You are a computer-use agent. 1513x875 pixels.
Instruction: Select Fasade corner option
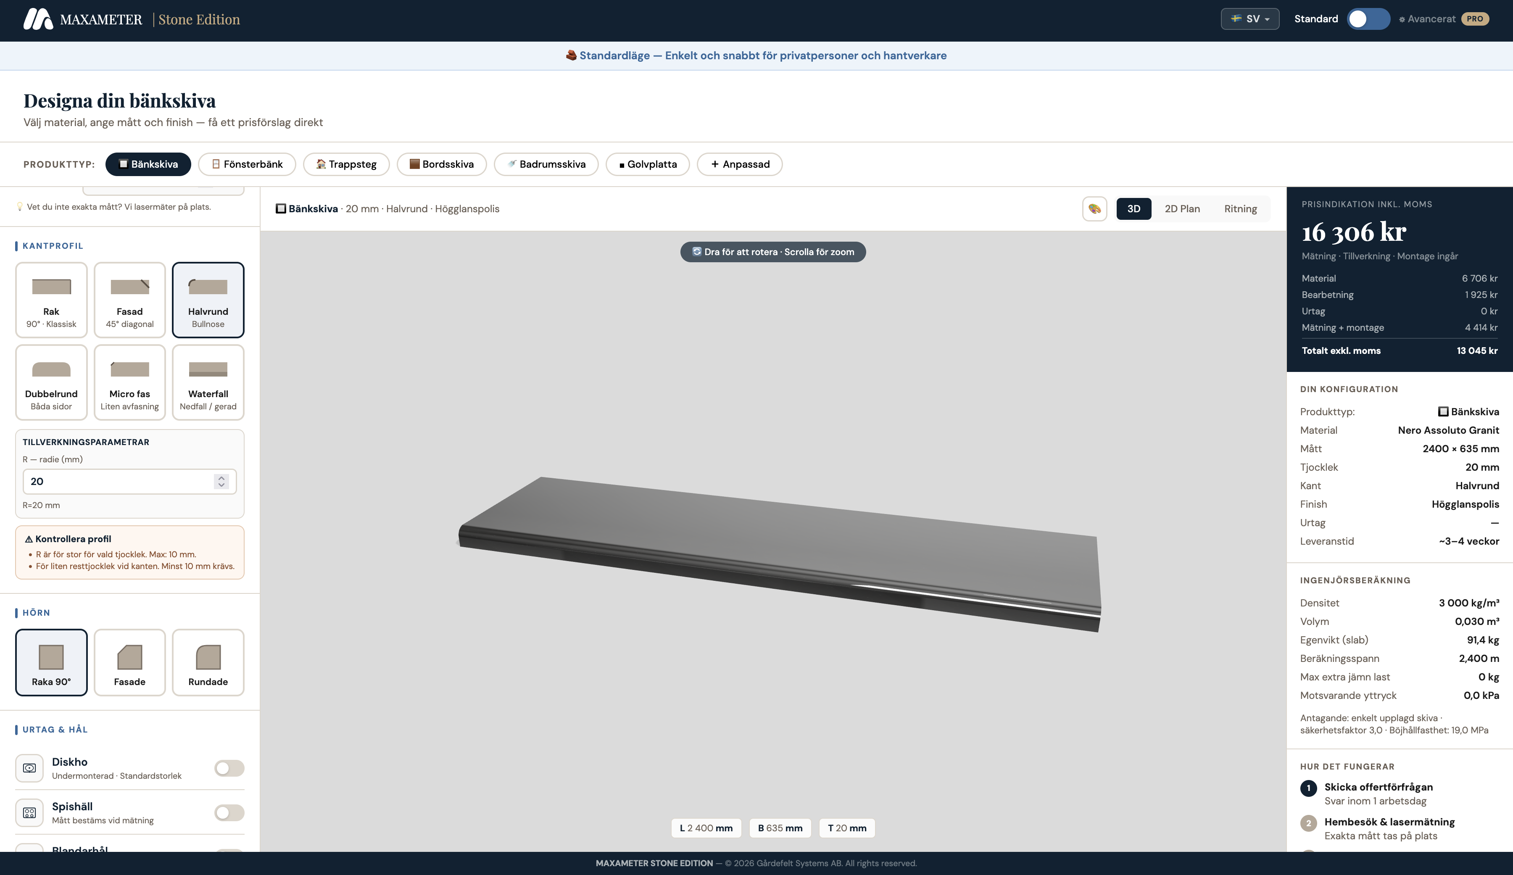click(130, 662)
